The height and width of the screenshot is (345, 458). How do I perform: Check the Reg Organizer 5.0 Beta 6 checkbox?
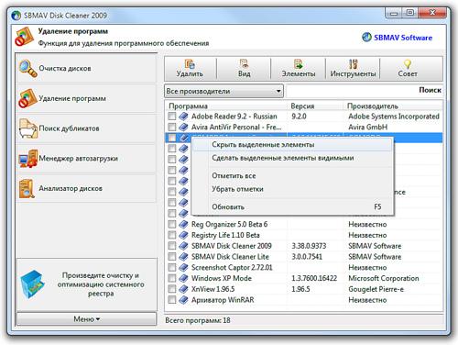click(x=172, y=224)
